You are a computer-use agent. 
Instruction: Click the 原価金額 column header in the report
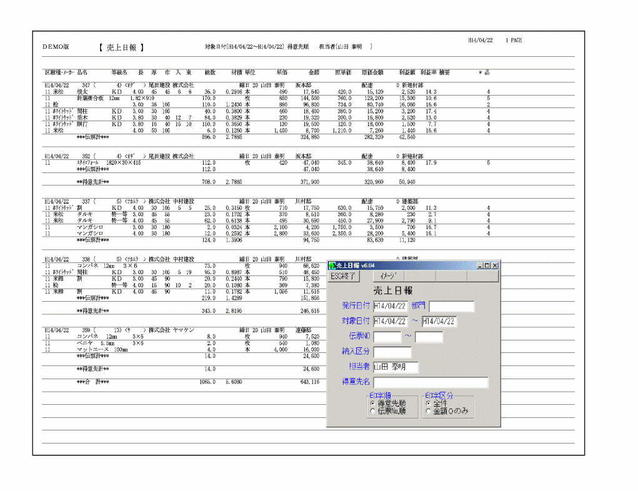[x=372, y=72]
